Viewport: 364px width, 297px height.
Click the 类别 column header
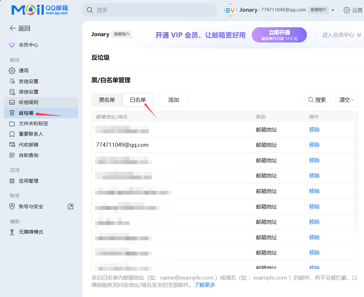tap(260, 117)
